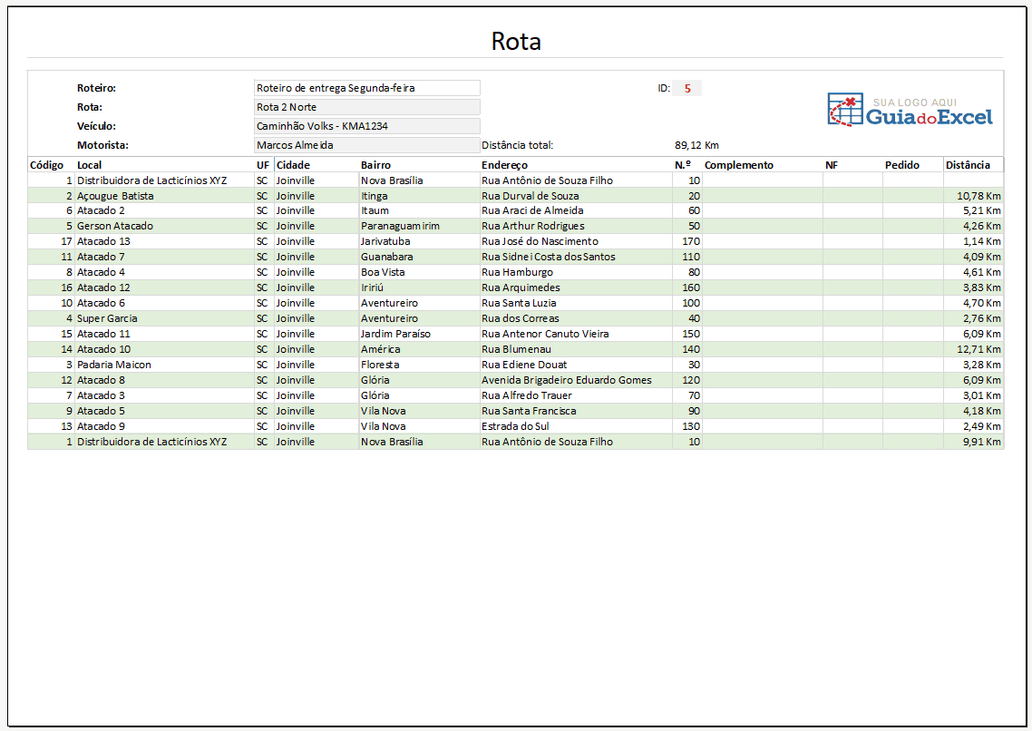Select the Avenida Brigadeiro Eduardo Gomes address
The height and width of the screenshot is (731, 1032).
[566, 380]
